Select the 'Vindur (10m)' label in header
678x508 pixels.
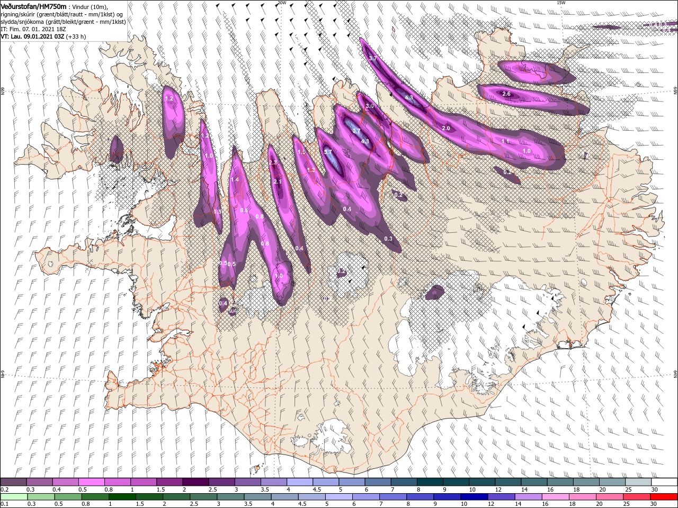point(90,7)
